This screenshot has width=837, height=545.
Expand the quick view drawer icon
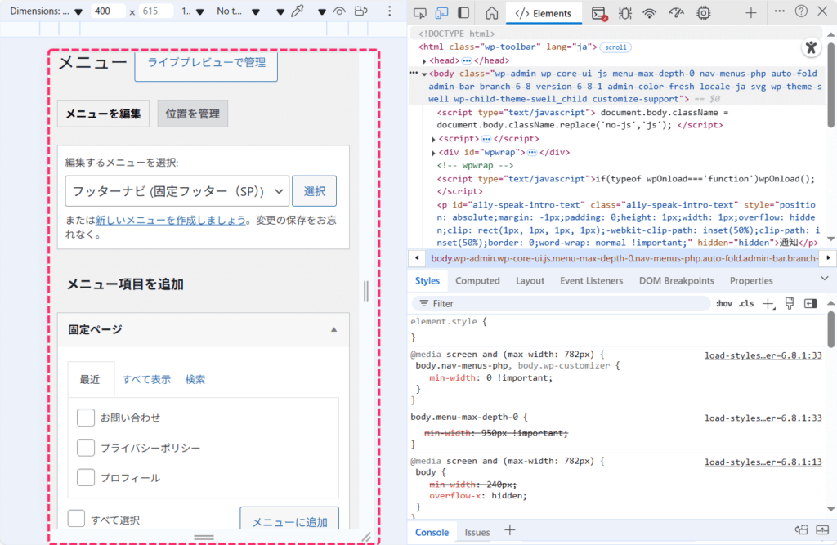click(822, 530)
